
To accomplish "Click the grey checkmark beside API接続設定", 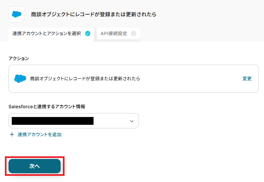I will (x=134, y=33).
